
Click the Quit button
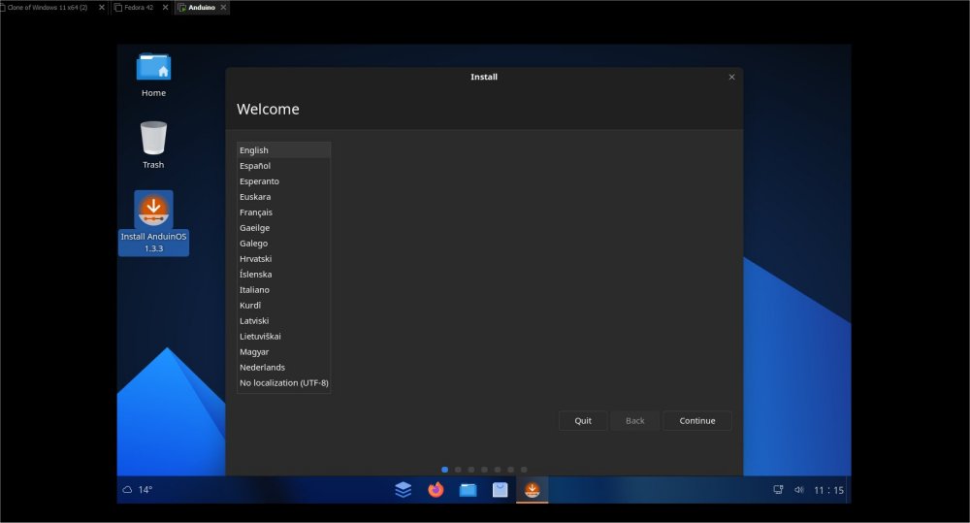pos(583,421)
